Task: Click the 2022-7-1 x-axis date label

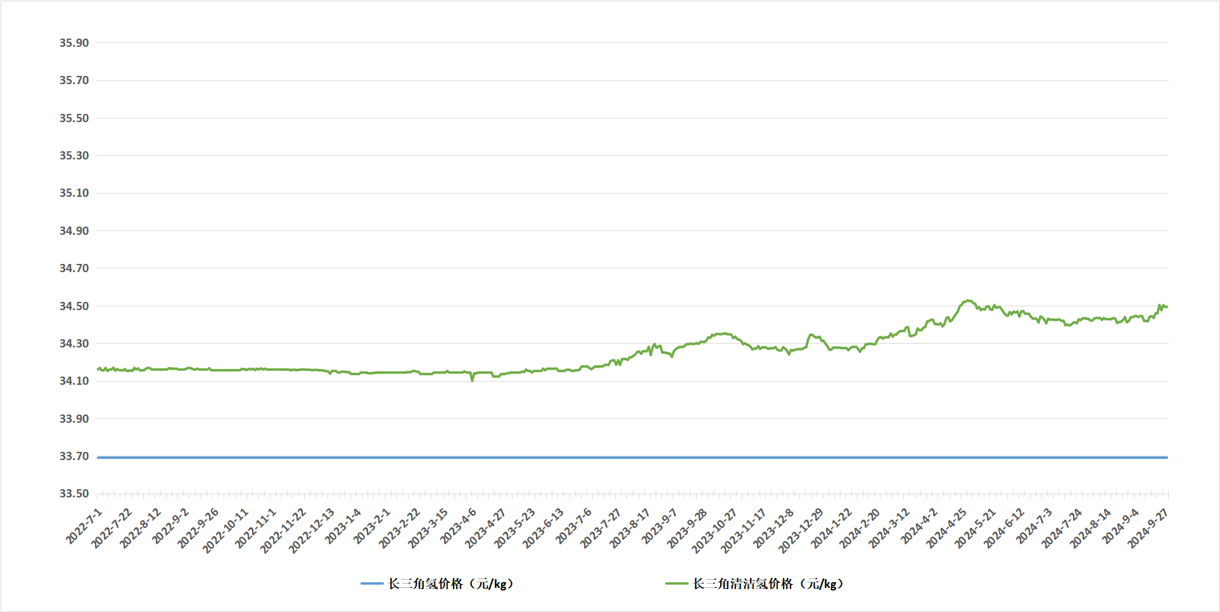Action: [x=84, y=526]
